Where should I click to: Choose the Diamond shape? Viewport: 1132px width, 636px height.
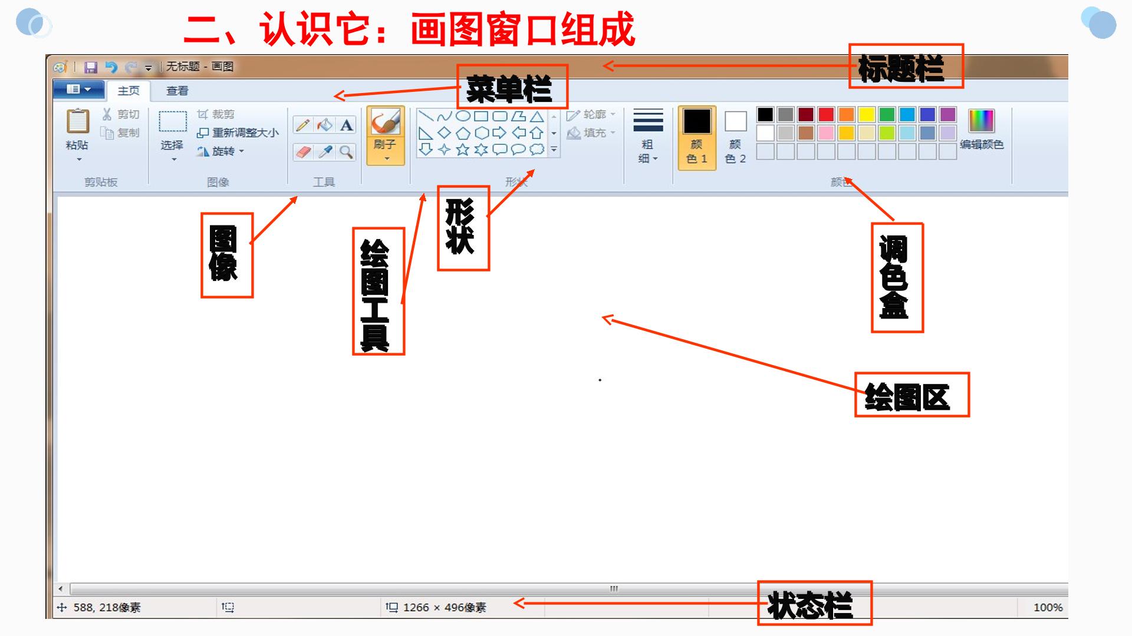[444, 133]
